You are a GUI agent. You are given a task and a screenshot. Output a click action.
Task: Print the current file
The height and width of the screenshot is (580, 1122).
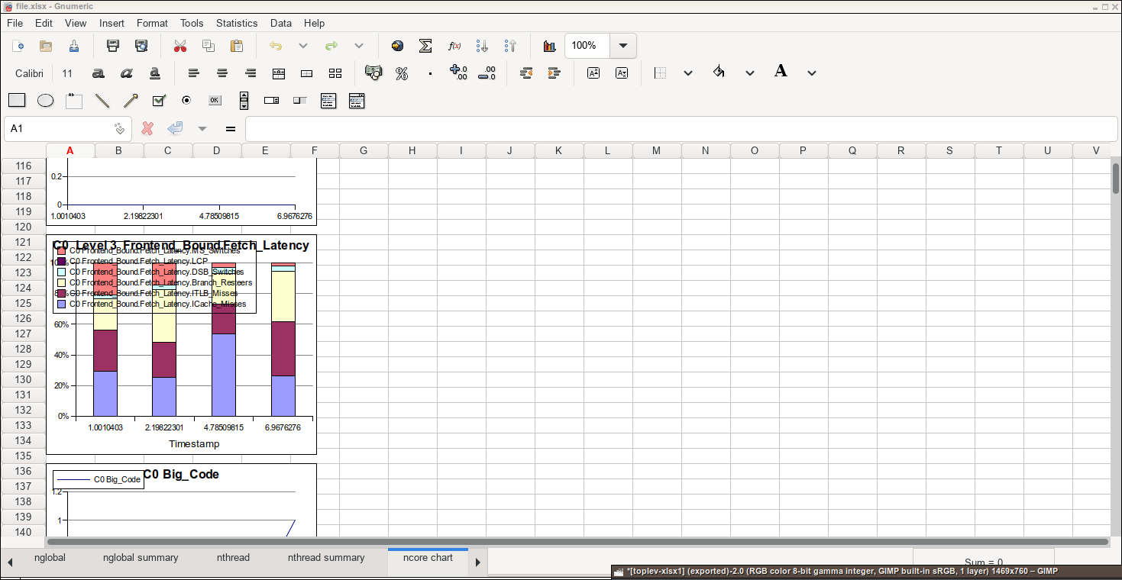click(113, 46)
